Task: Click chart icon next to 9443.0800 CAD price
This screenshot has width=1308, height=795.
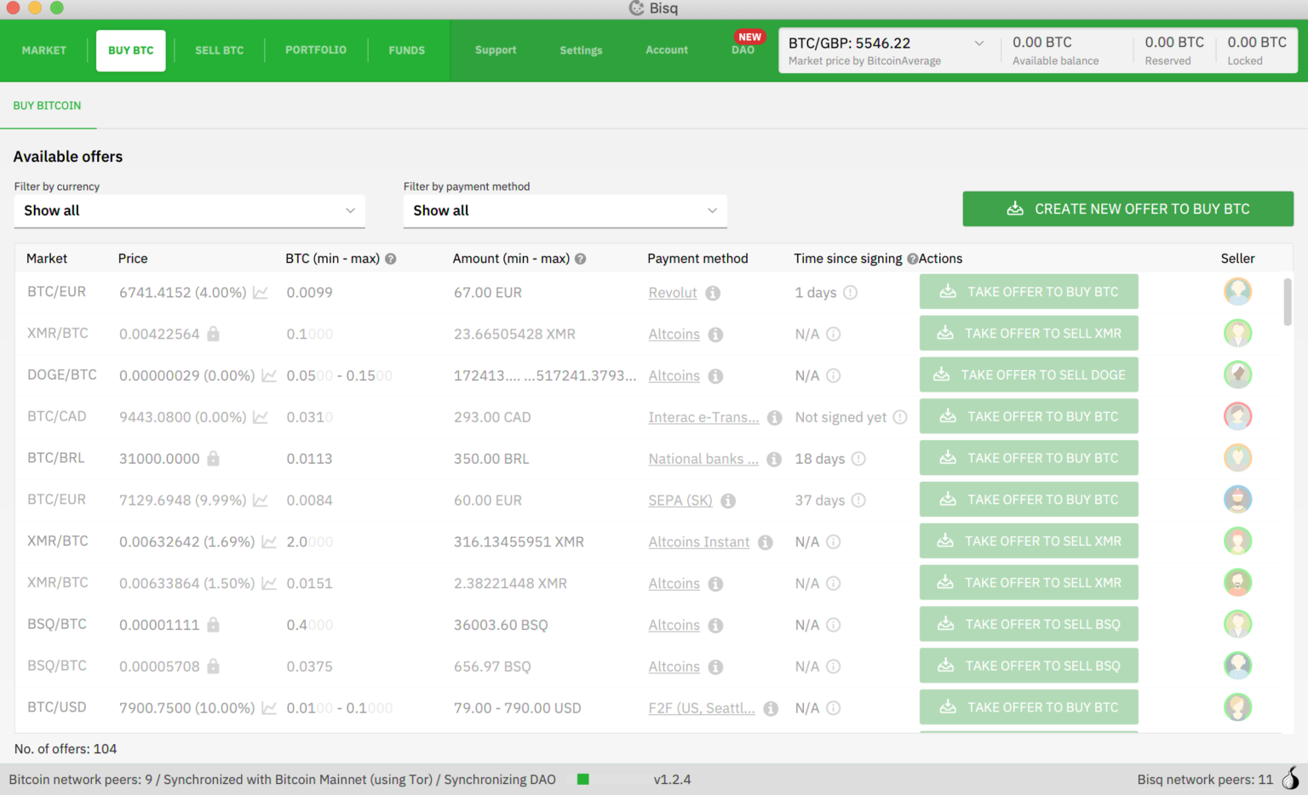Action: pos(261,417)
